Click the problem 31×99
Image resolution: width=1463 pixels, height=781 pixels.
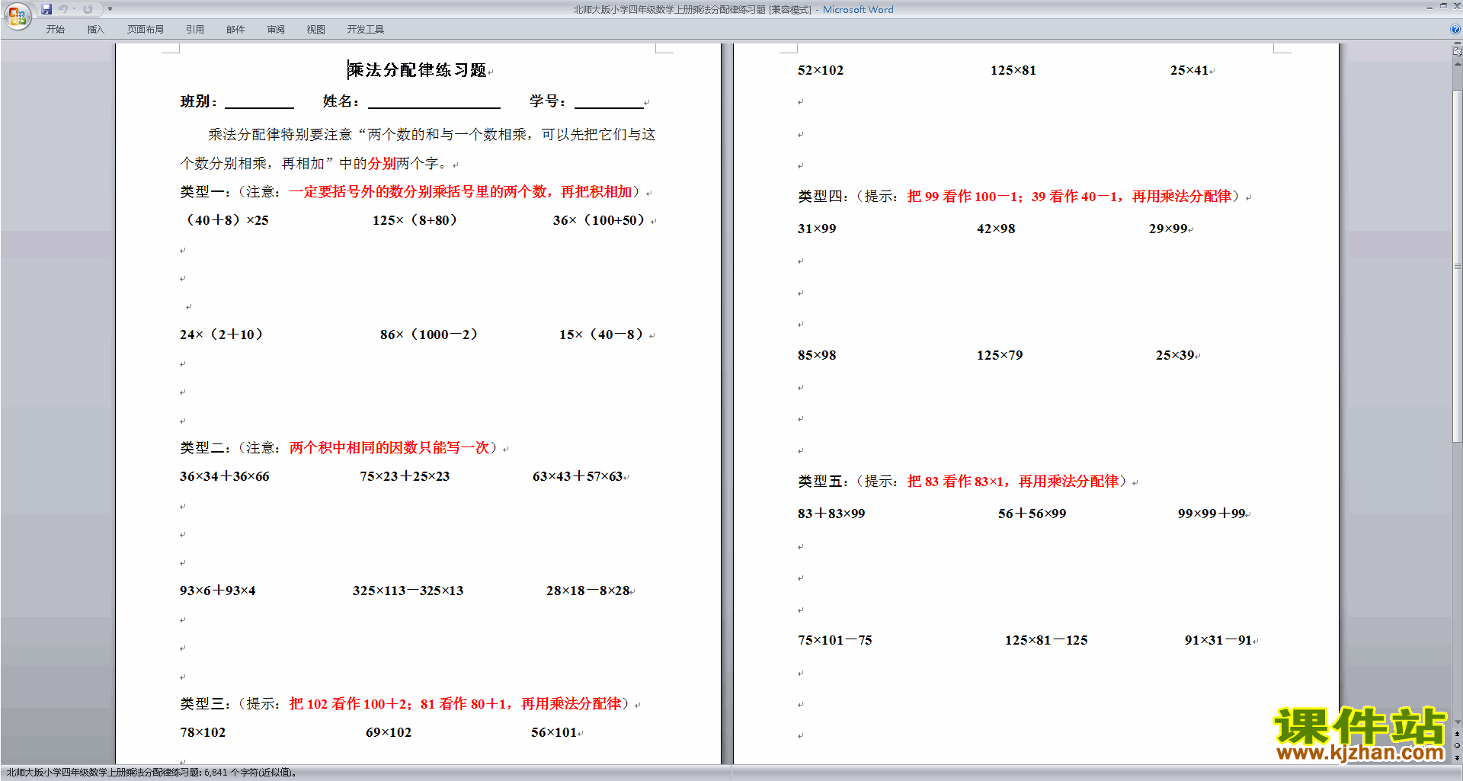pyautogui.click(x=817, y=229)
